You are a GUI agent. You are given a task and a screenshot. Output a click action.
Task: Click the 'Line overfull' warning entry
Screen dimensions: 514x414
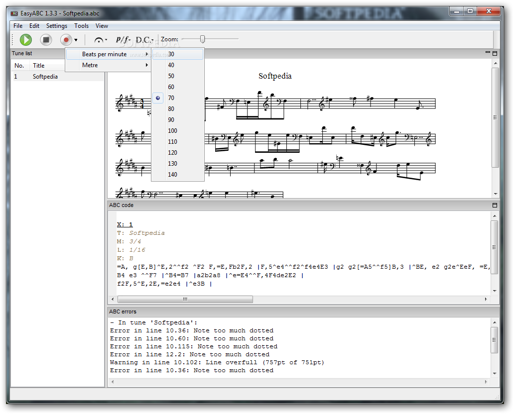click(217, 363)
